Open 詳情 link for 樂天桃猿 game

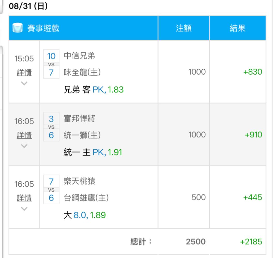[24, 198]
